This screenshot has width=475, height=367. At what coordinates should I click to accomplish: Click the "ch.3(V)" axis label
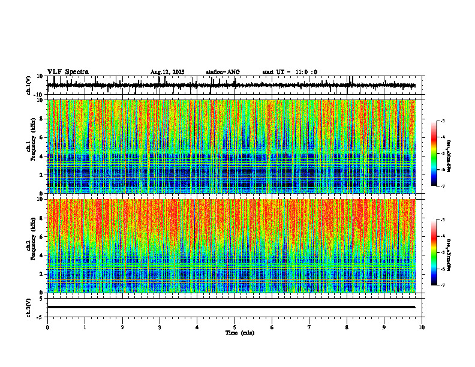tap(29, 308)
